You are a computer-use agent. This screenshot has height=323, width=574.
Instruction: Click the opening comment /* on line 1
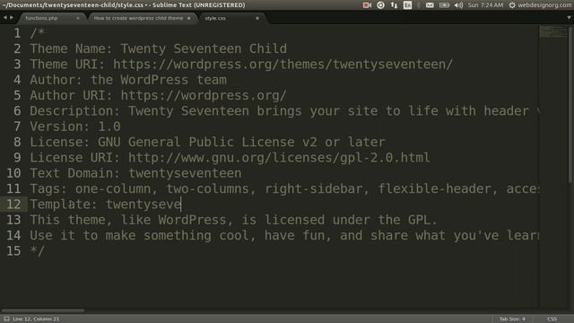pos(38,33)
